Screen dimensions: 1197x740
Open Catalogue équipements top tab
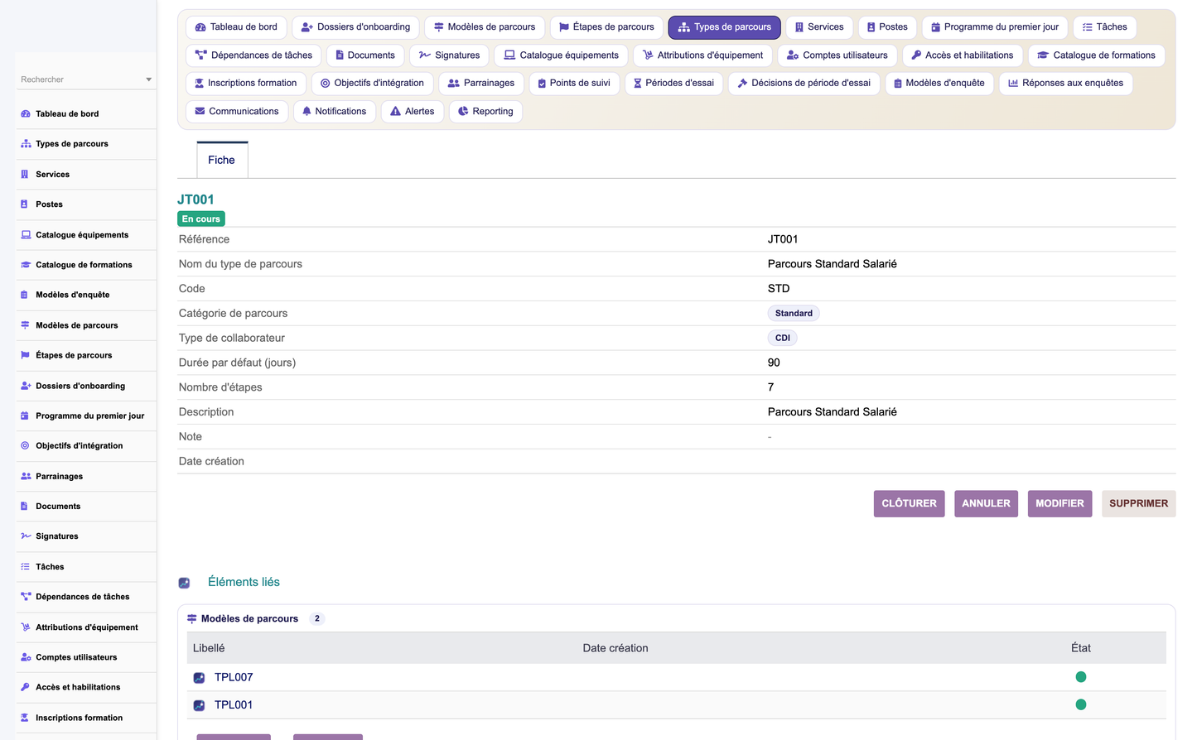click(562, 55)
